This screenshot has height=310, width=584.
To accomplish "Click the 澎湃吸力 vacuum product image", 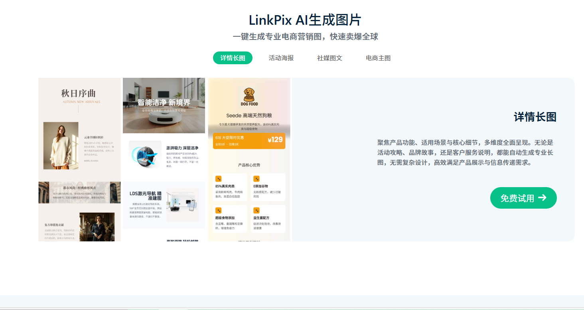I will 145,154.
